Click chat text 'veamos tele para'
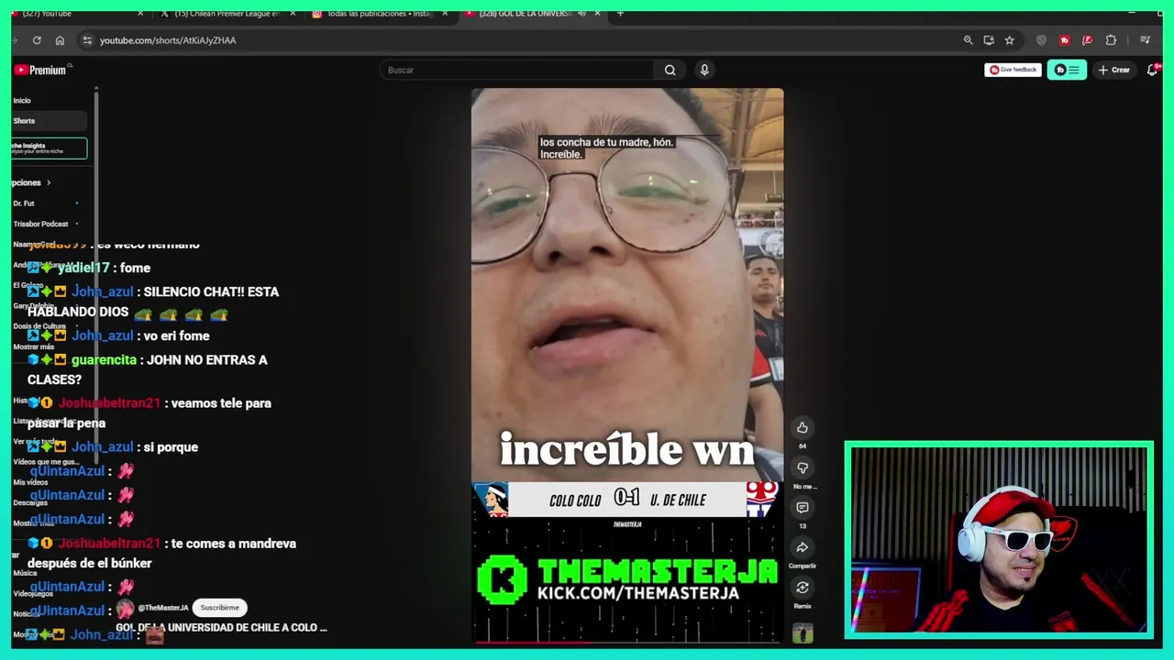The image size is (1174, 660). 221,403
